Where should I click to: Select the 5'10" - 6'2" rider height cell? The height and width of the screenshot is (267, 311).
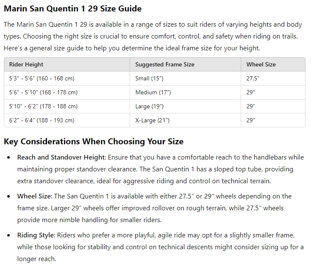coord(43,107)
